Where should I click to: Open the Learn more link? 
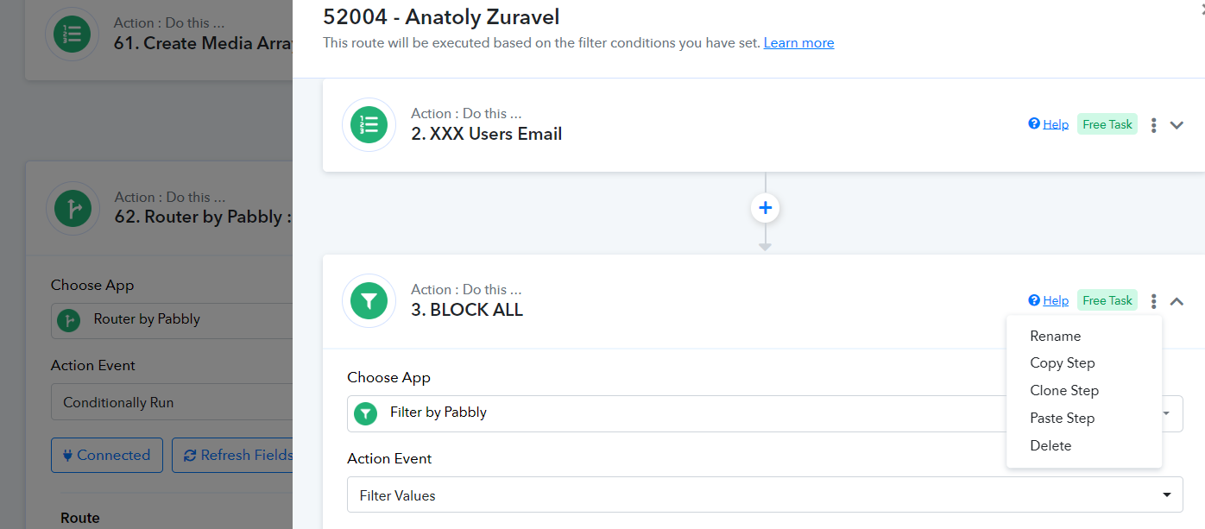(798, 42)
